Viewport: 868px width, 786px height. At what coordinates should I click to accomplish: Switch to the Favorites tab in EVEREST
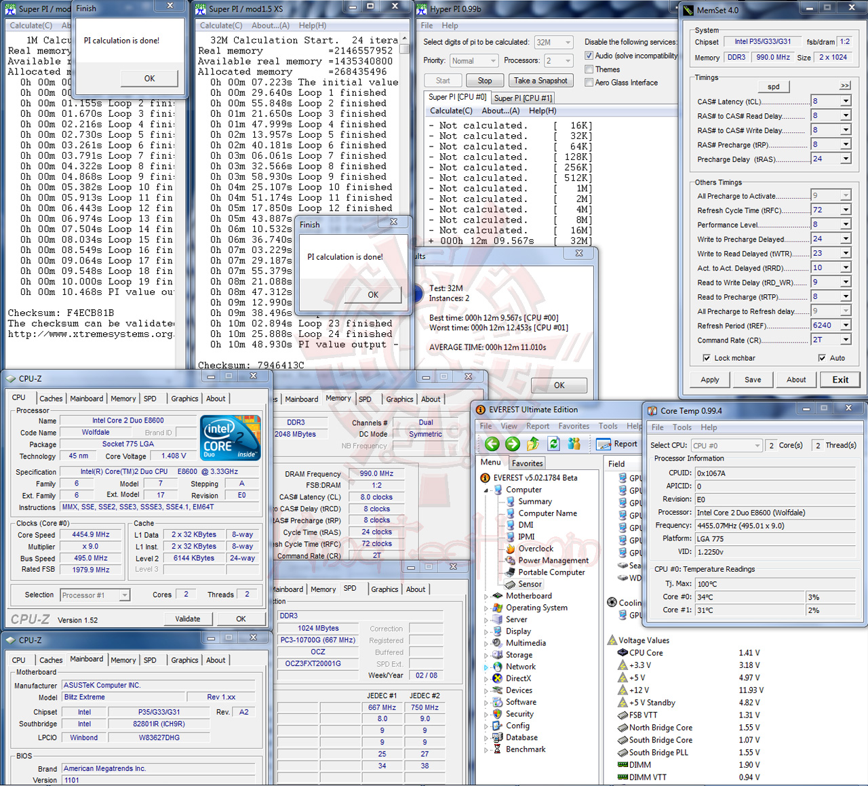click(x=527, y=463)
